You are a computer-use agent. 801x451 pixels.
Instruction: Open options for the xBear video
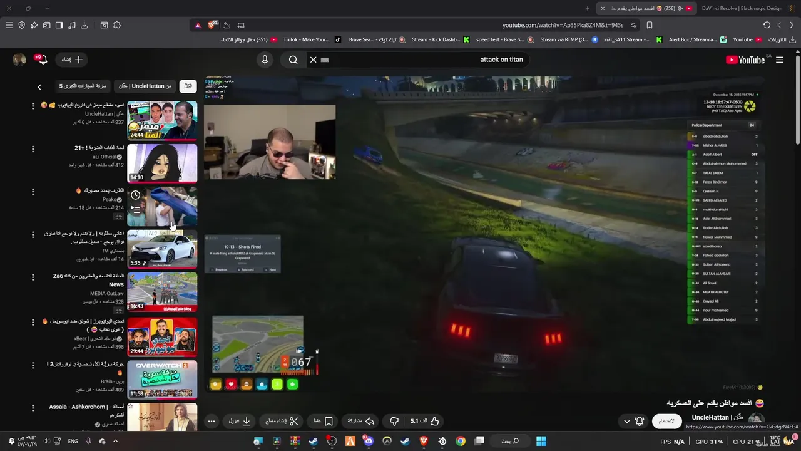[33, 322]
